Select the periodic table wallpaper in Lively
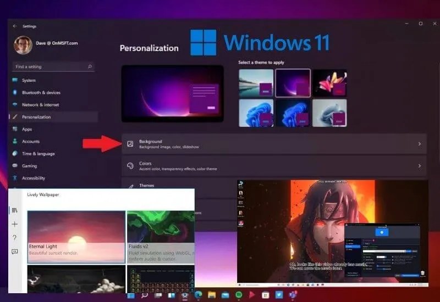Image resolution: width=440 pixels, height=302 pixels. pos(161,279)
